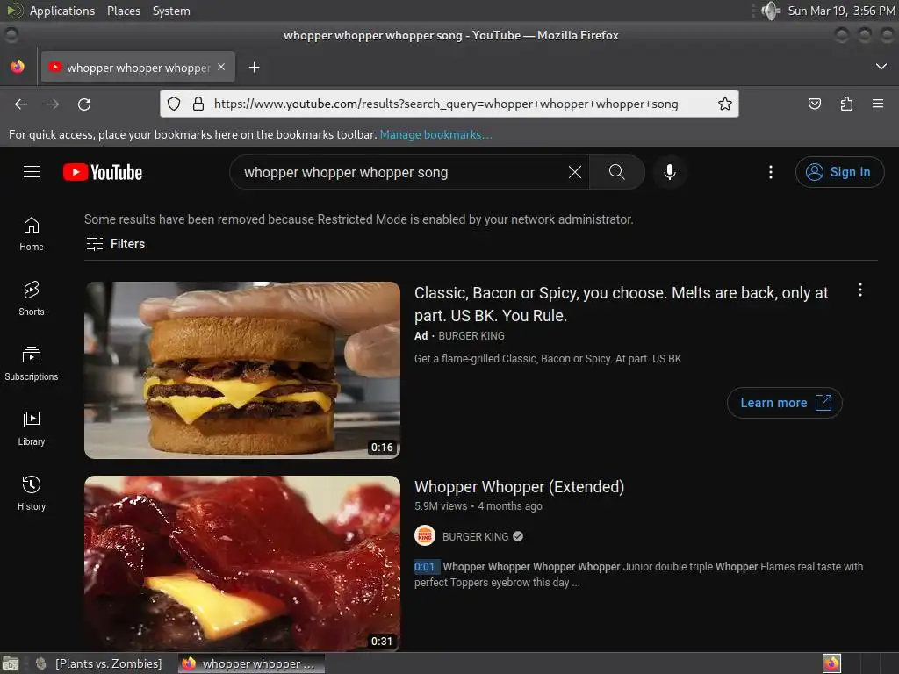Click the volume speaker icon
Image resolution: width=899 pixels, height=674 pixels.
coord(771,11)
